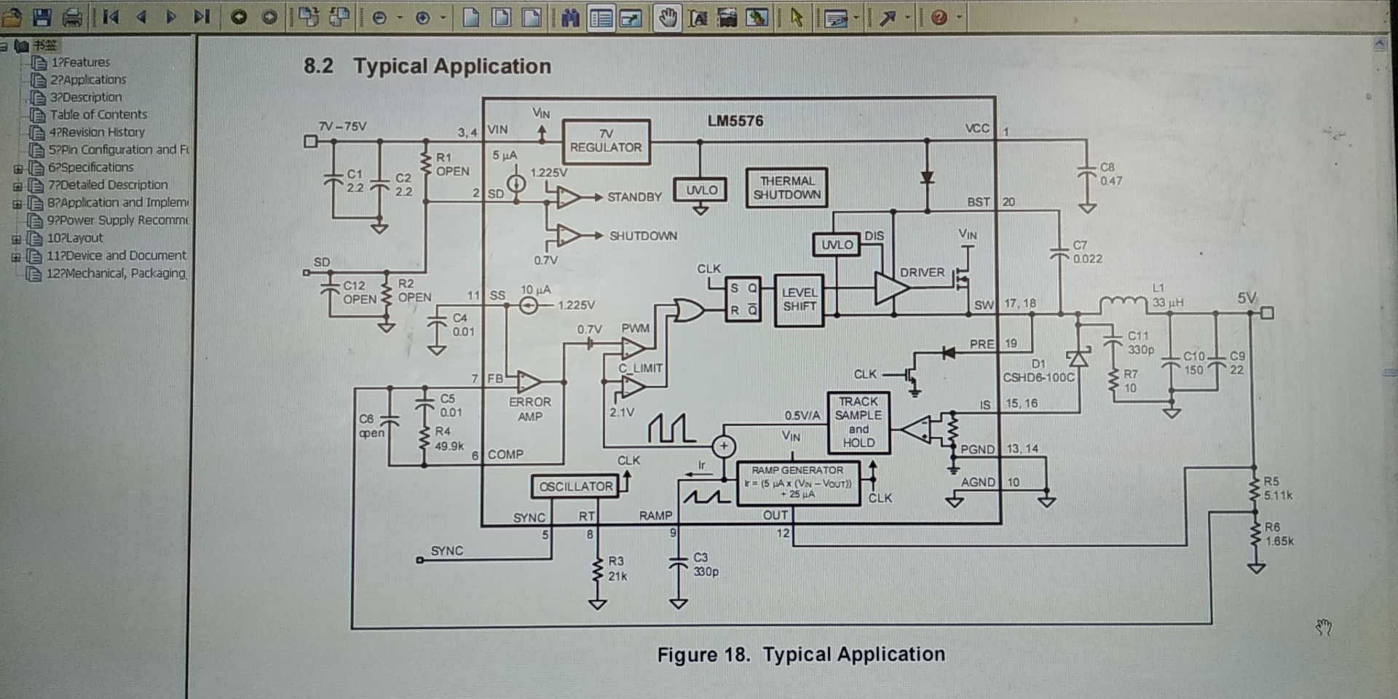Click the 'Figure 18. Typical Application' caption
This screenshot has width=1398, height=699.
801,655
